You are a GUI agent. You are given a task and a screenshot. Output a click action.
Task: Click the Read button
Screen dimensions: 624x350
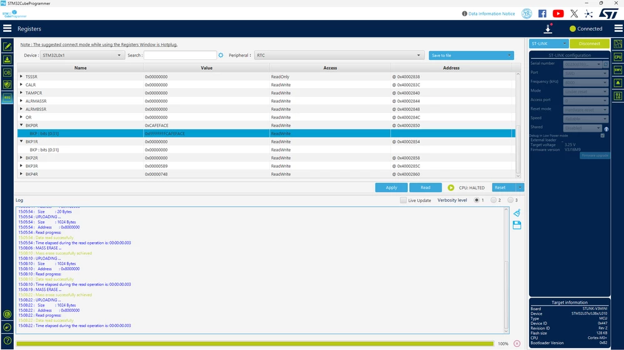point(425,188)
